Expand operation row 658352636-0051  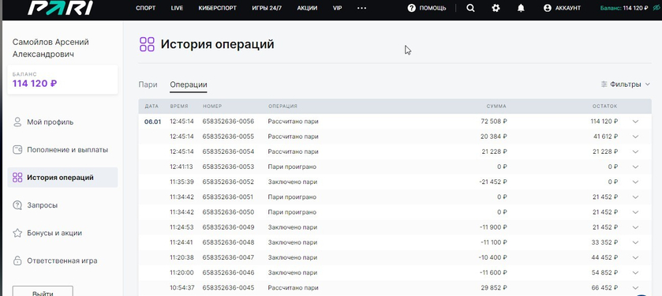click(635, 197)
